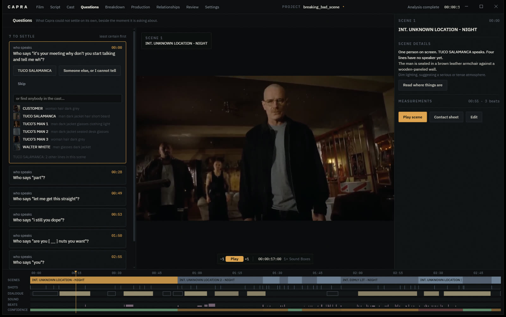The image size is (506, 317).
Task: Click the questions list scrollbar
Action: [134, 136]
